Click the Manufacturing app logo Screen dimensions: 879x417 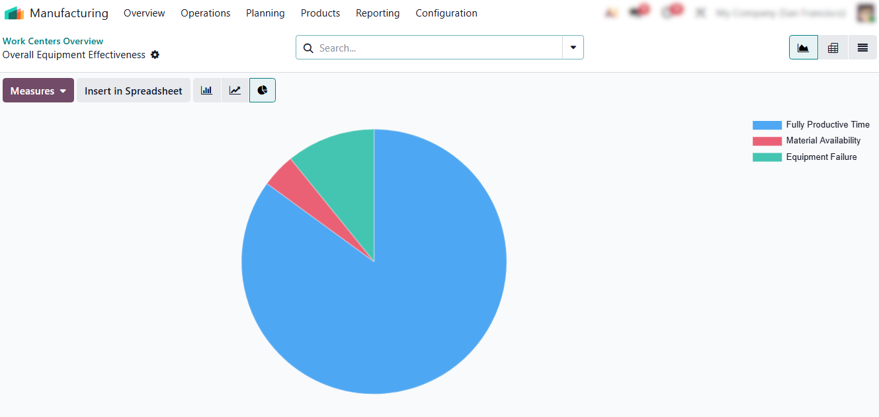[14, 13]
